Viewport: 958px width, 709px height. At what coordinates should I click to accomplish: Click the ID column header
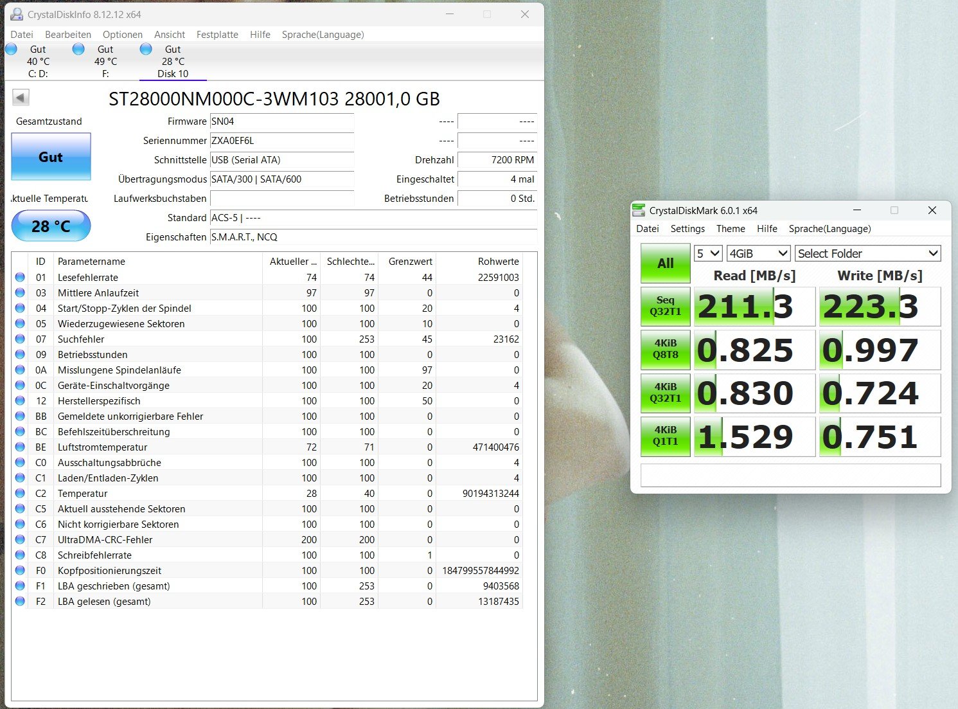[x=40, y=262]
